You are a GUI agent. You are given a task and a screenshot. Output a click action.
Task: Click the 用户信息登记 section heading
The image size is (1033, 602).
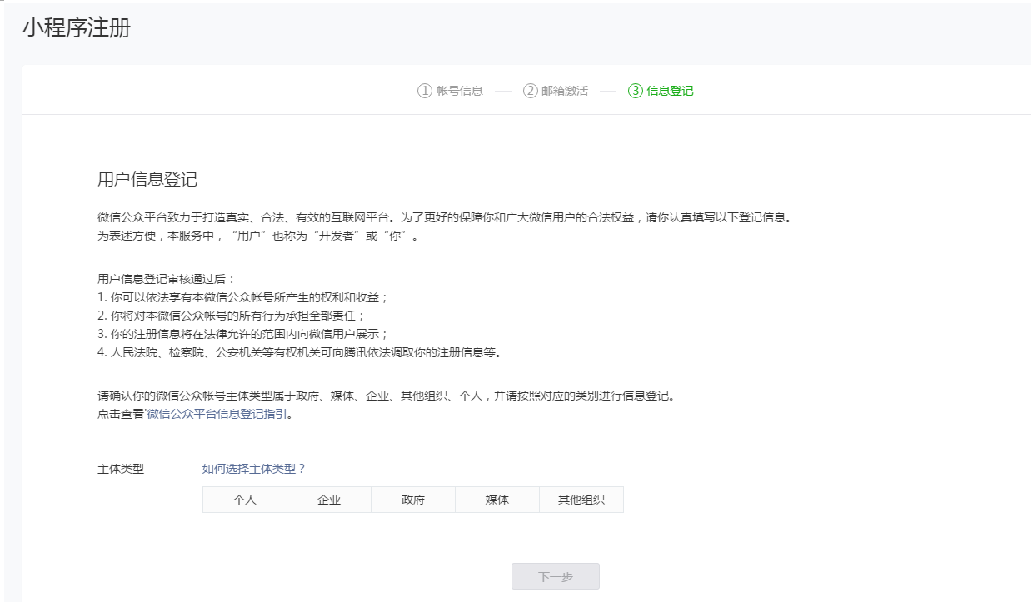147,180
